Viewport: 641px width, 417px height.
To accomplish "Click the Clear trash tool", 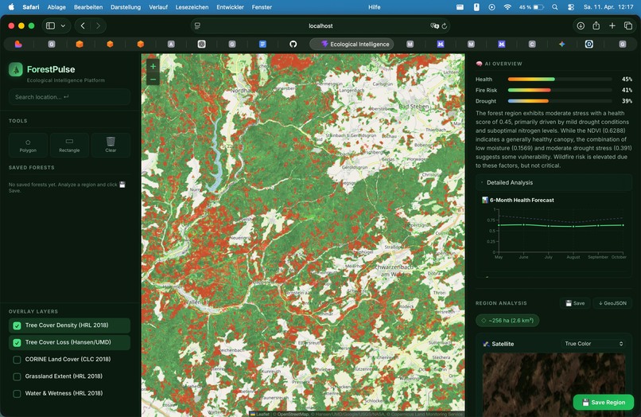I will 111,145.
